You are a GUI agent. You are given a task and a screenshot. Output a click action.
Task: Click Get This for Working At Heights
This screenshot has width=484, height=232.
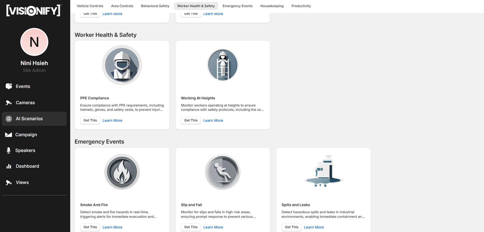click(x=191, y=120)
